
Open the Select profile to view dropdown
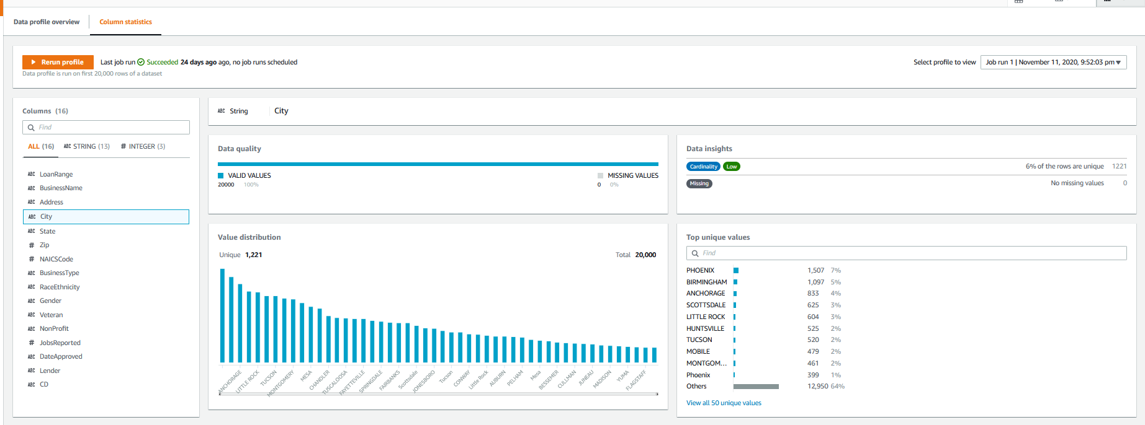coord(1053,62)
